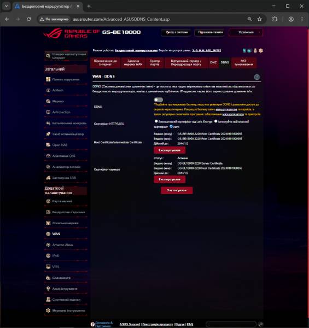Open the browser extensions puzzle icon
The width and height of the screenshot is (309, 328).
coord(275,19)
